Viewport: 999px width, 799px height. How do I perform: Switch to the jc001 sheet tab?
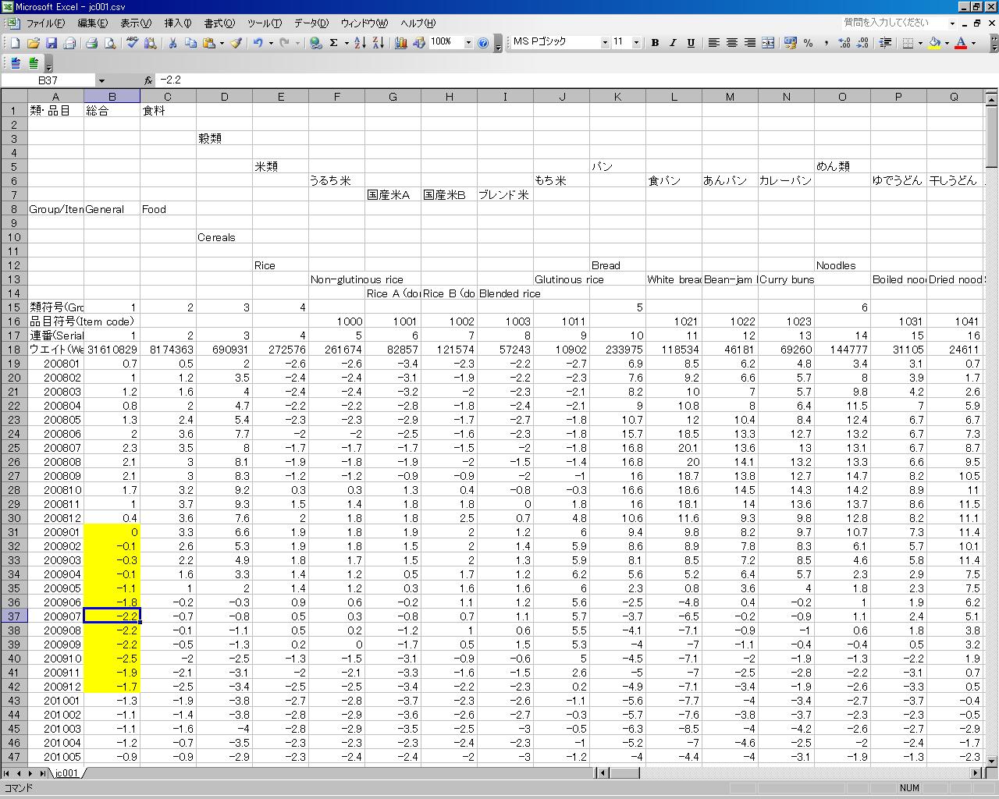[66, 773]
